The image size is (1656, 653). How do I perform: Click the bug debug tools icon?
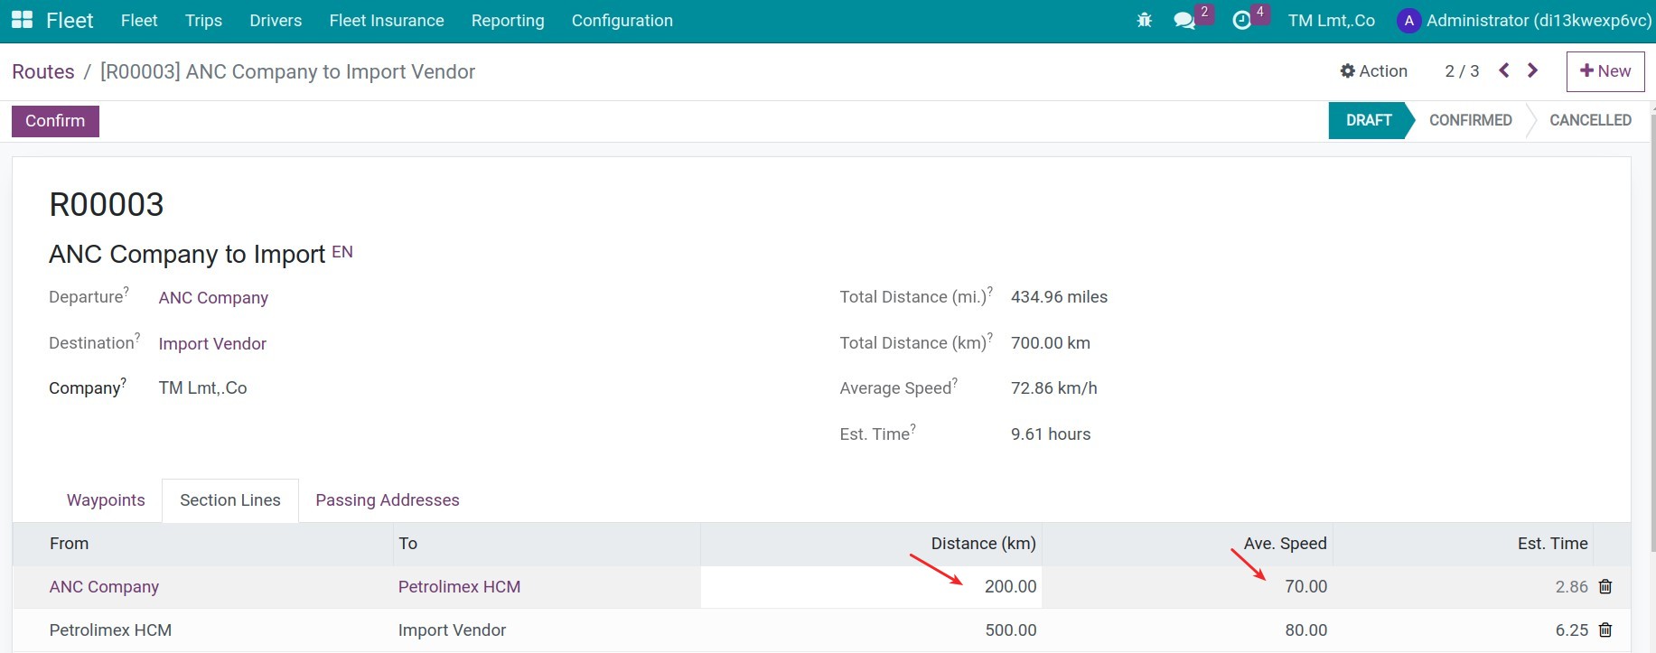(1144, 20)
